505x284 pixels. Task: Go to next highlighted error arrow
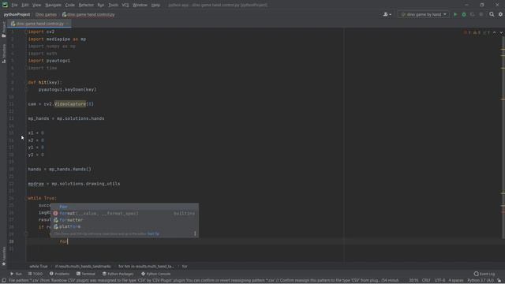pyautogui.click(x=501, y=32)
